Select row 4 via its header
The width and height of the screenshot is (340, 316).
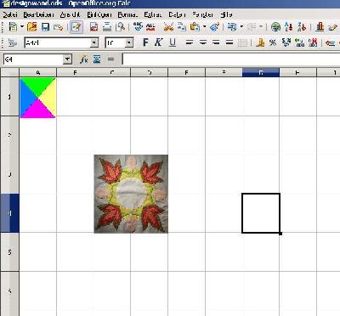[9, 213]
